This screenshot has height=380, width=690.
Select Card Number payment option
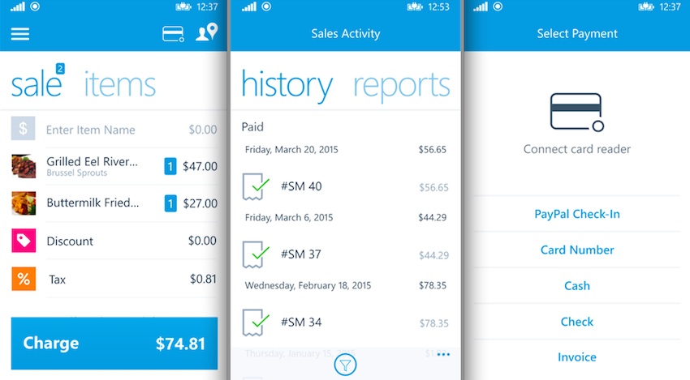[577, 250]
